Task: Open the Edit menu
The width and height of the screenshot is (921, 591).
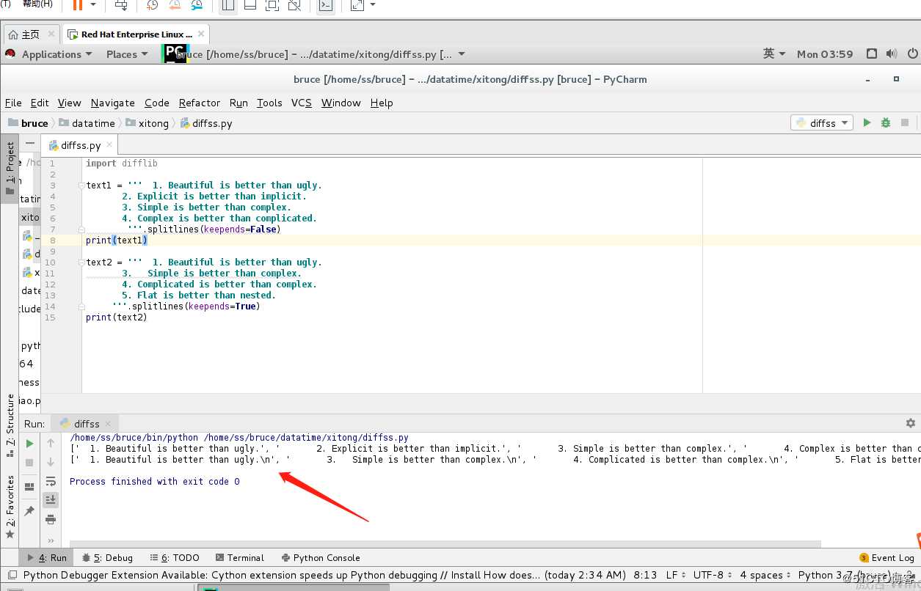Action: click(x=40, y=103)
